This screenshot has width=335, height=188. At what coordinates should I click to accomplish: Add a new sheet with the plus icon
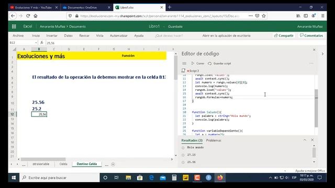[x=113, y=164]
